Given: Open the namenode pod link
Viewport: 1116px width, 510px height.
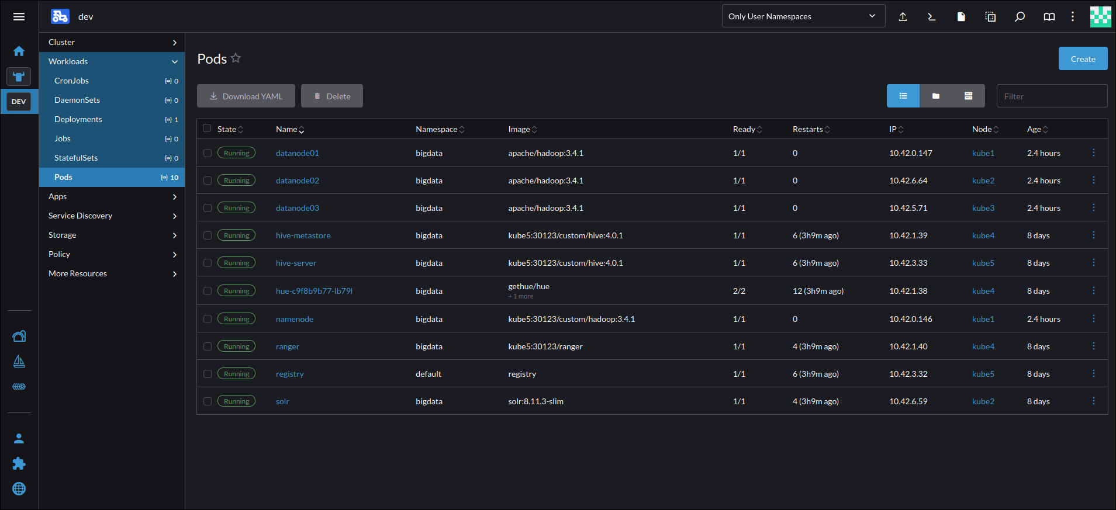Looking at the screenshot, I should [x=295, y=319].
